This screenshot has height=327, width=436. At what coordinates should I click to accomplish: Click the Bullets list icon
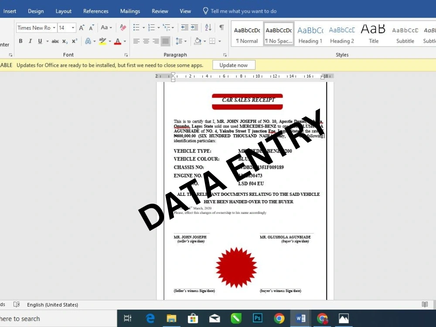pyautogui.click(x=136, y=27)
